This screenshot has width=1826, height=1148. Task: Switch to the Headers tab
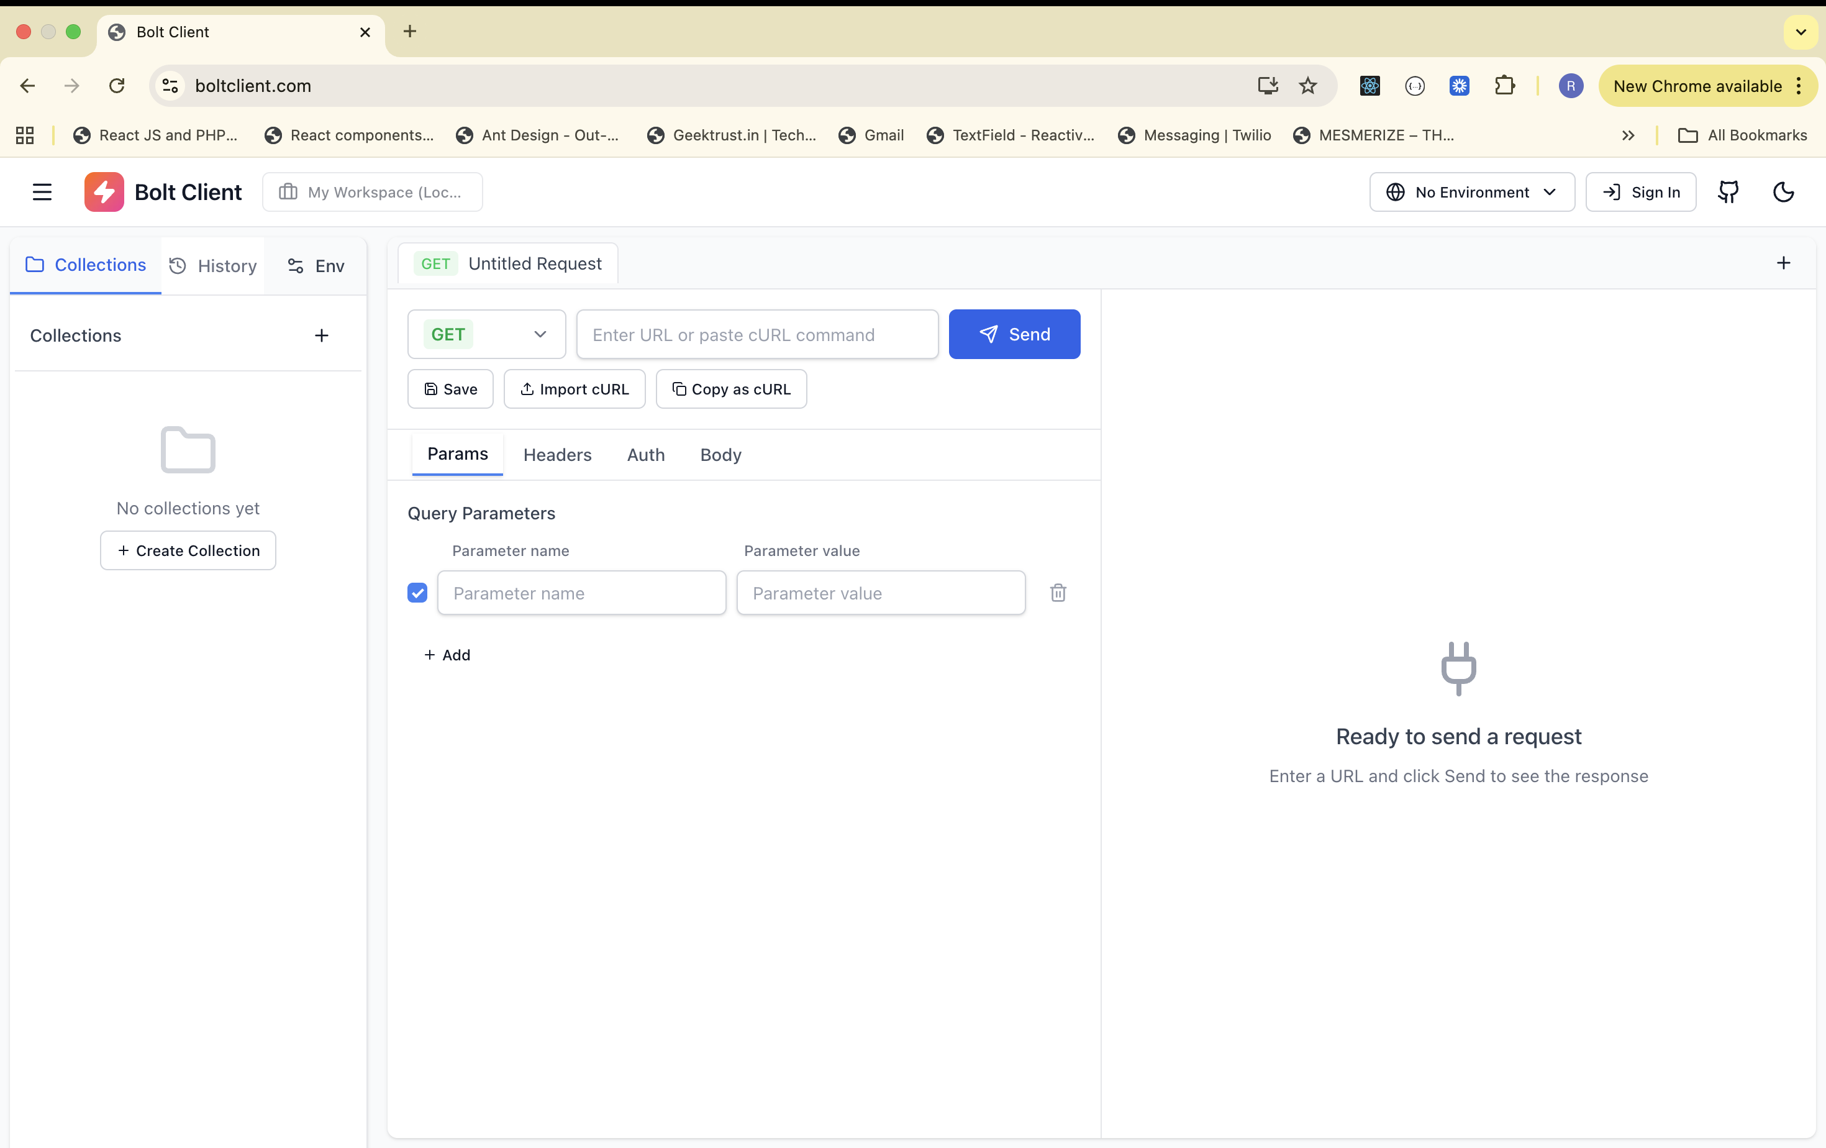pos(557,454)
